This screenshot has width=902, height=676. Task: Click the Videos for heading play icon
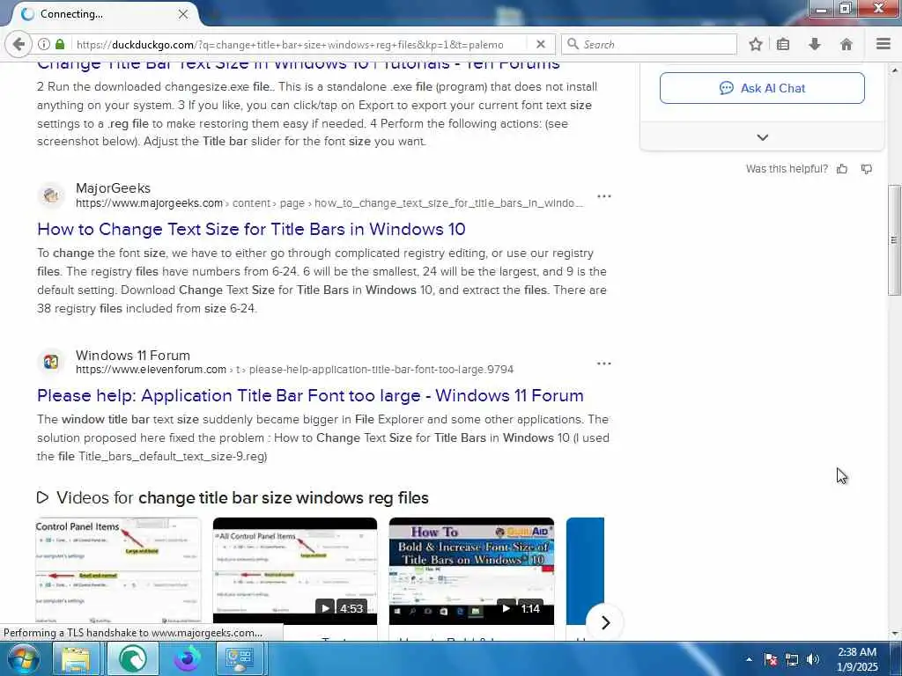tap(42, 497)
